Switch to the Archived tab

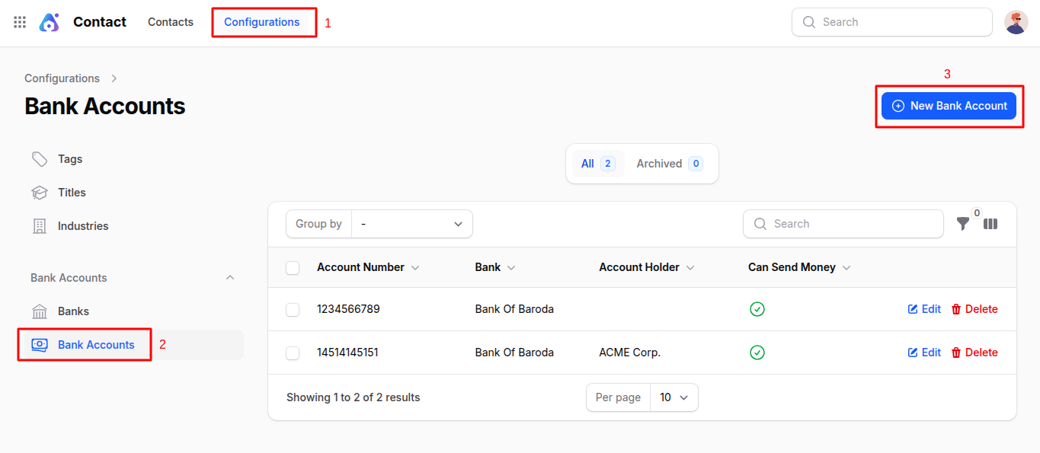669,164
